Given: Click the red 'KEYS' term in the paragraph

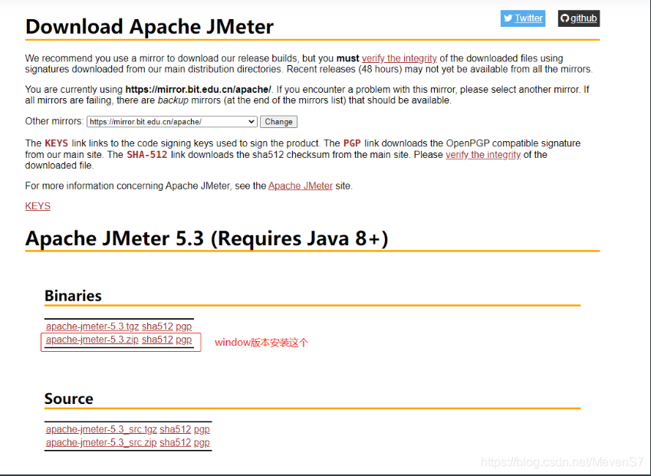Looking at the screenshot, I should pyautogui.click(x=57, y=143).
